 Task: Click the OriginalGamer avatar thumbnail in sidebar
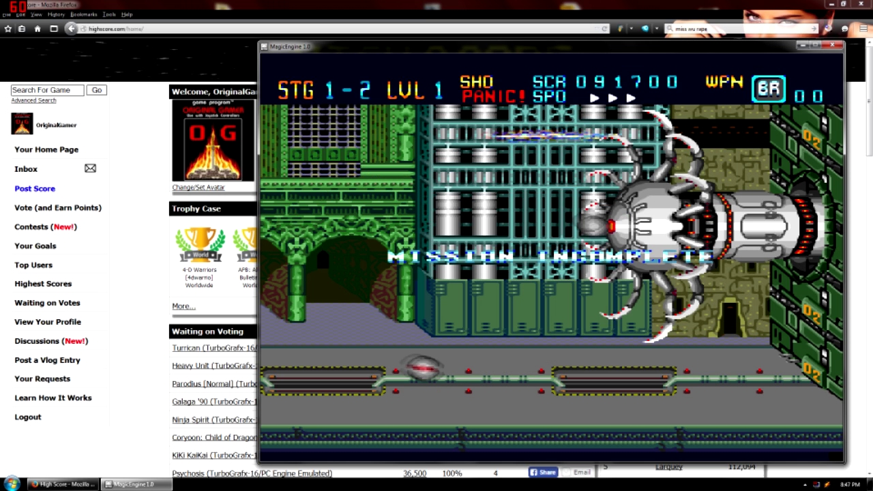pos(22,124)
